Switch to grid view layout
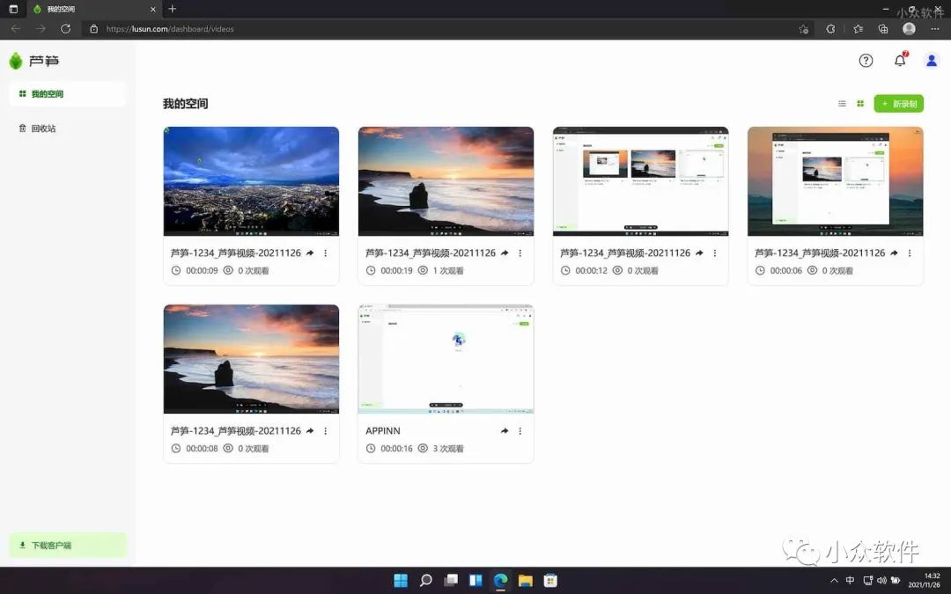 tap(860, 104)
